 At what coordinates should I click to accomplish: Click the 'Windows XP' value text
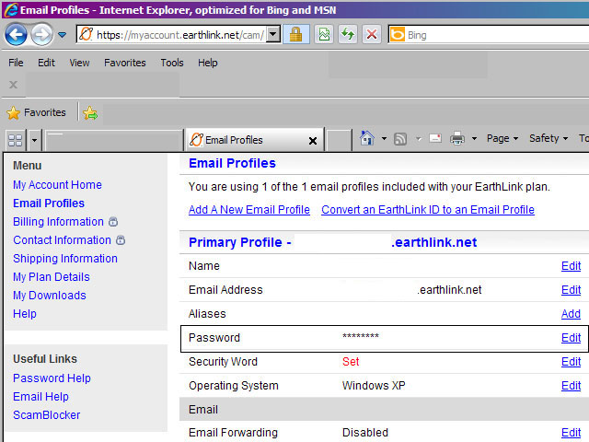(374, 386)
